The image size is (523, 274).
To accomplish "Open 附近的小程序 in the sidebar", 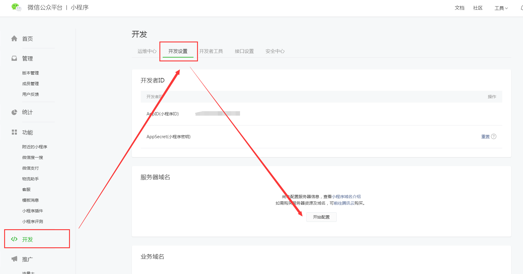I will [35, 147].
